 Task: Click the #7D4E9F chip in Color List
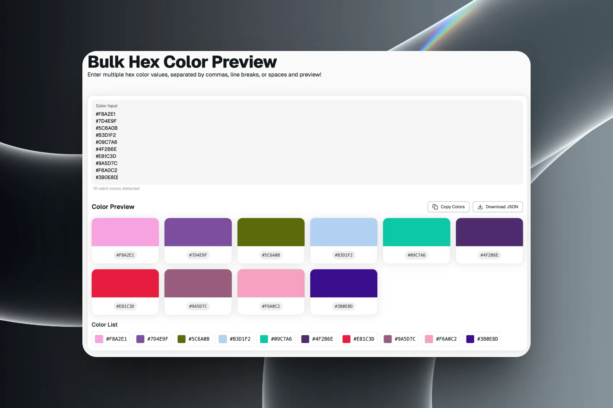152,339
